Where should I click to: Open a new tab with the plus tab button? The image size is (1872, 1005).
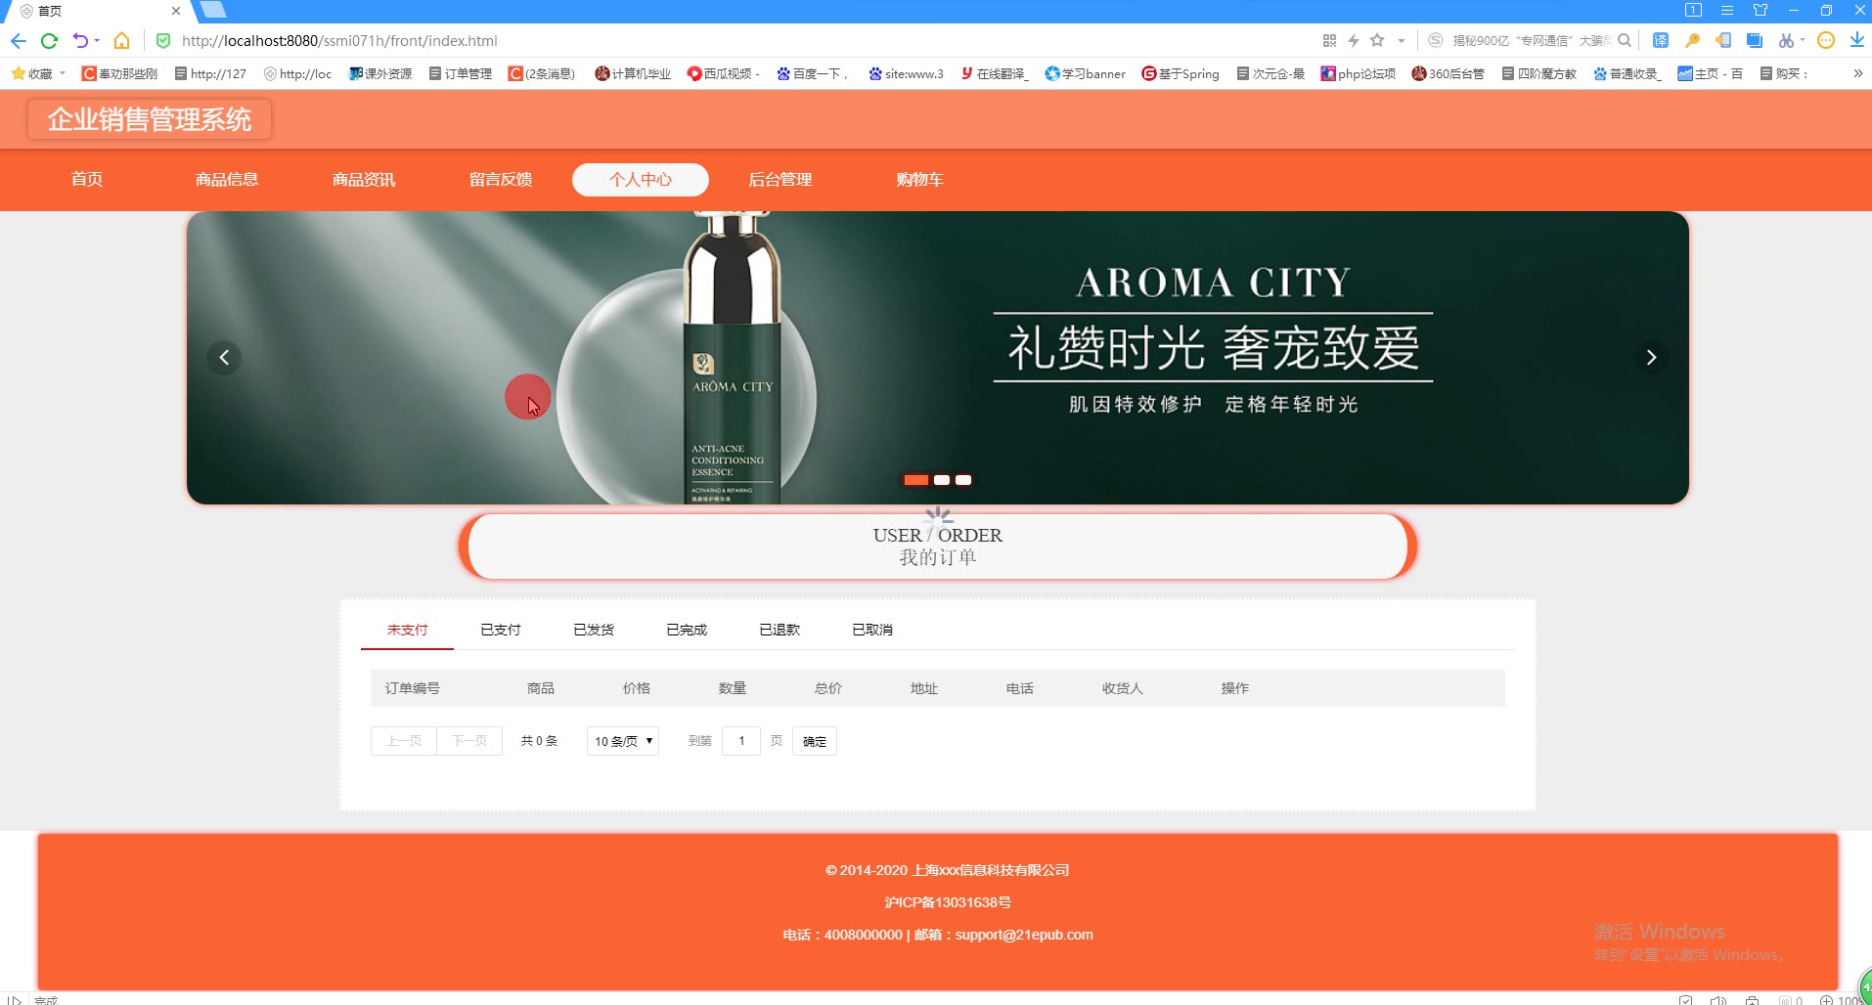click(212, 10)
